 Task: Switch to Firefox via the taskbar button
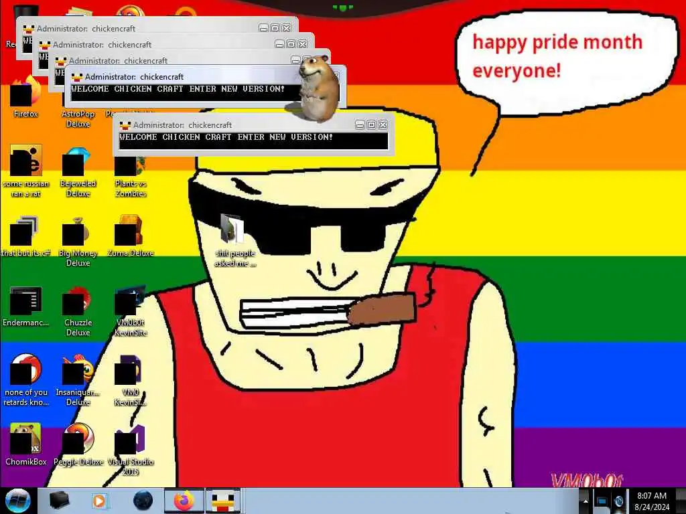[x=184, y=501]
